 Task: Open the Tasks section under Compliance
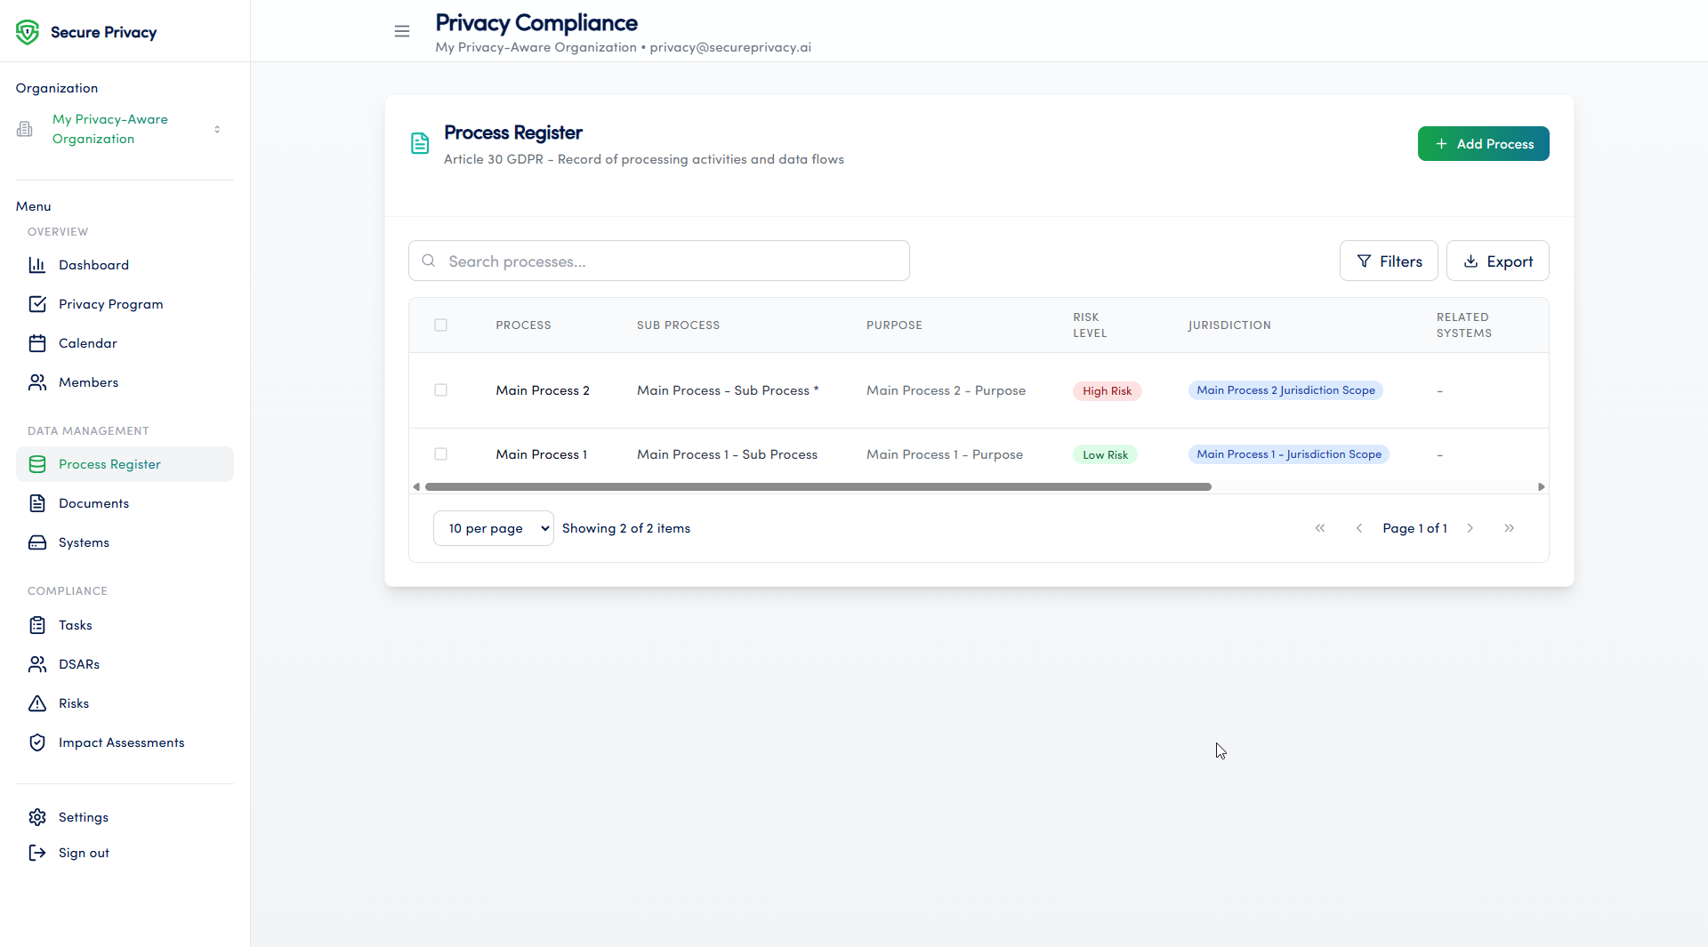point(75,624)
